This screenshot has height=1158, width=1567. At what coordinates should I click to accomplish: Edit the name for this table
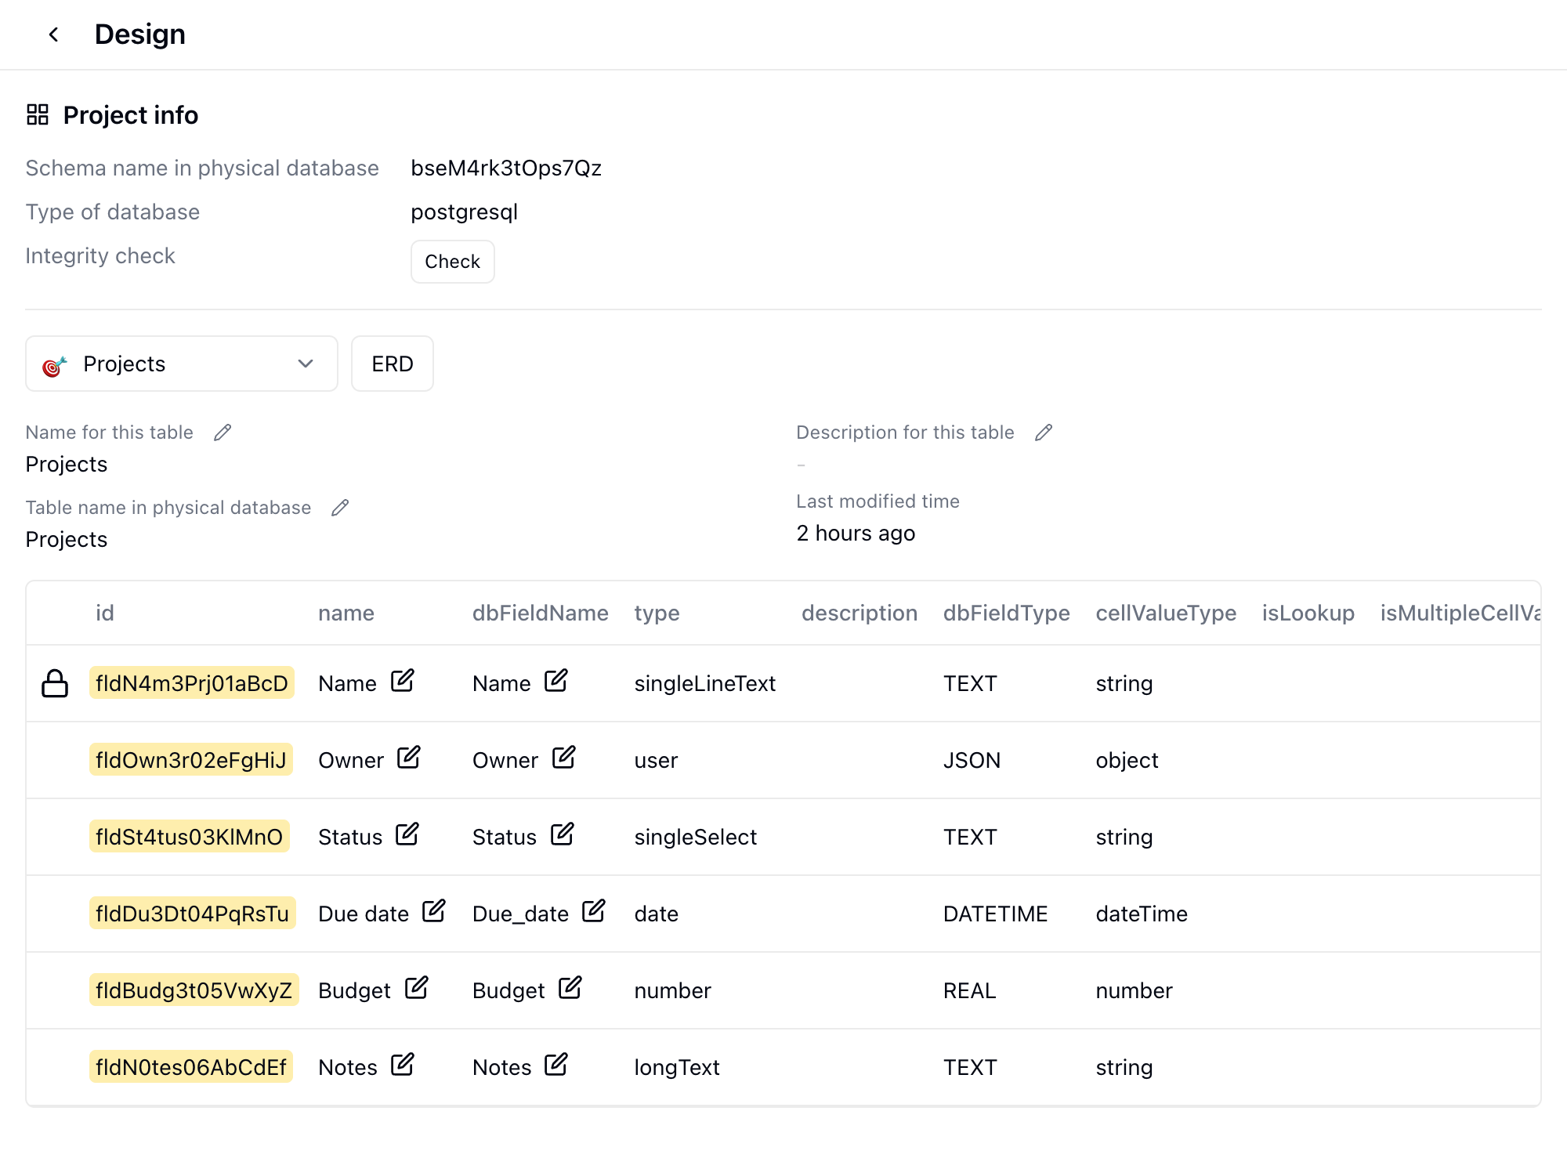(x=223, y=432)
